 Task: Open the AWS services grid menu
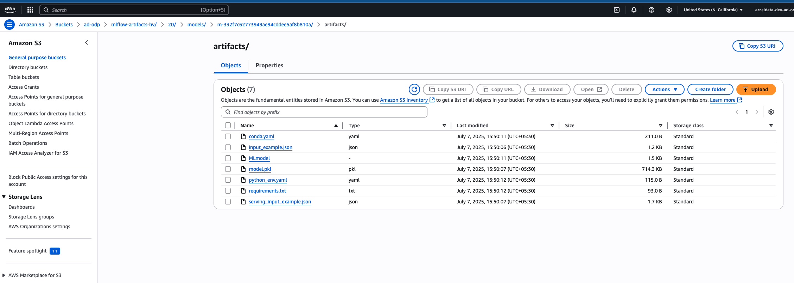coord(30,10)
